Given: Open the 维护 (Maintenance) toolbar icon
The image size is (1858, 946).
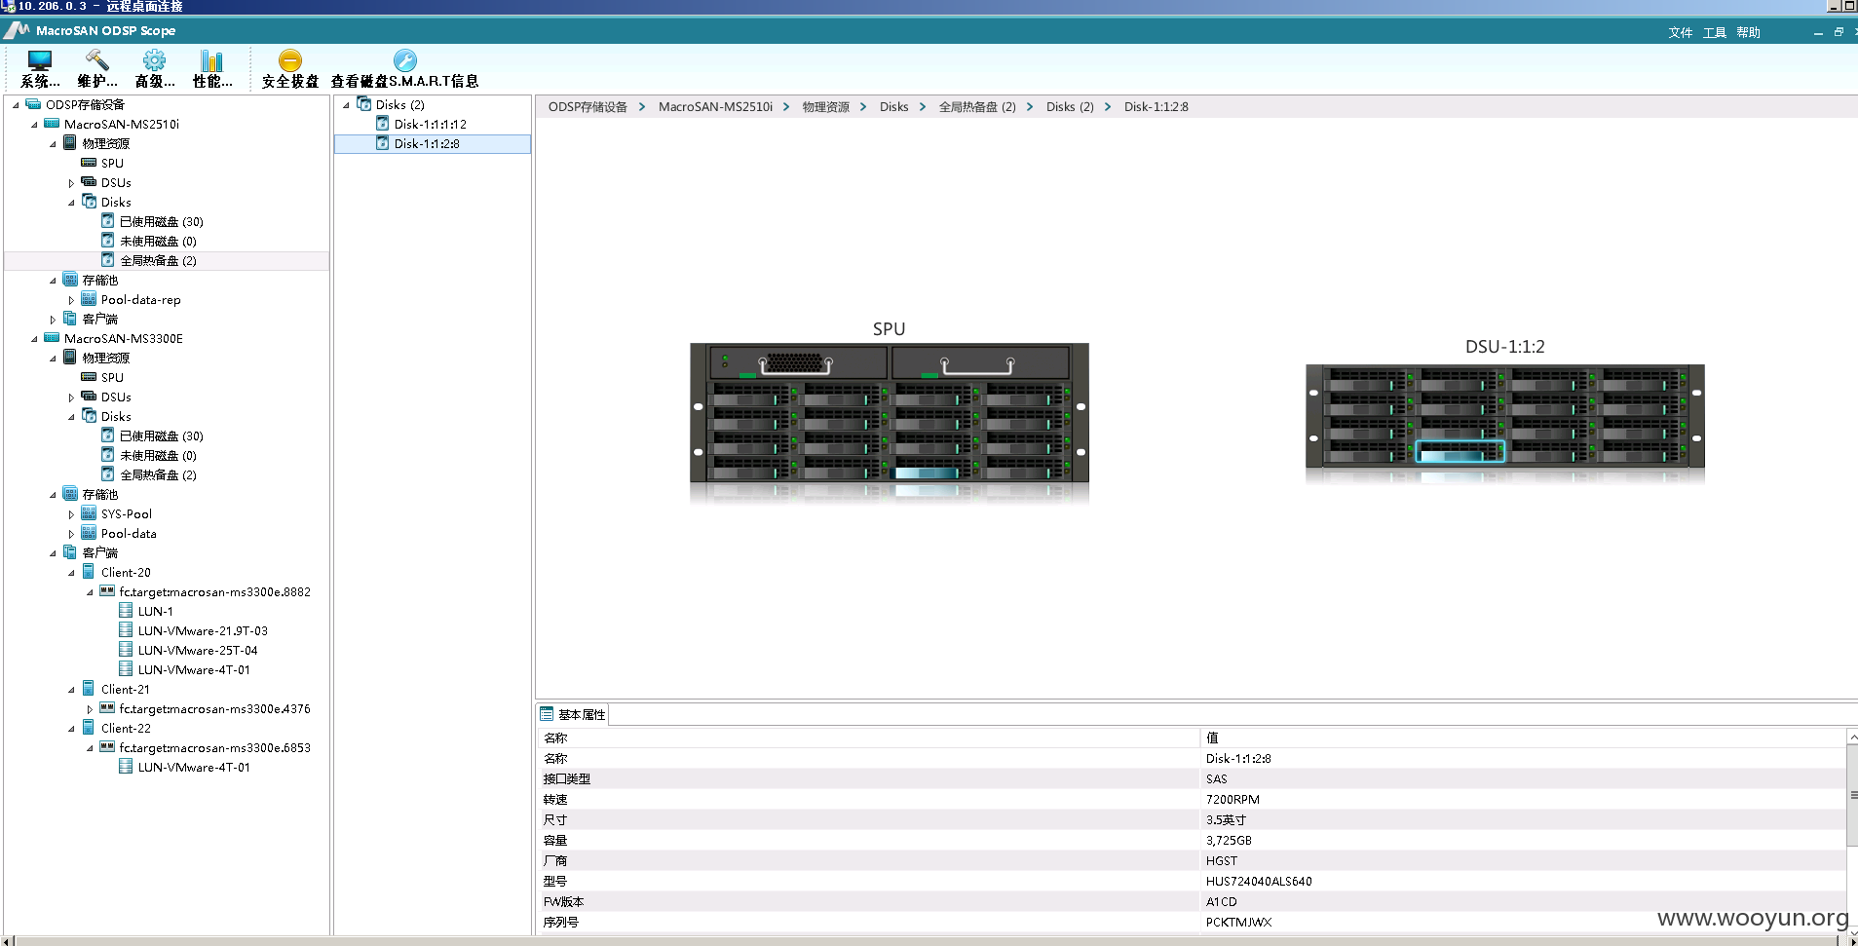Looking at the screenshot, I should [x=97, y=61].
